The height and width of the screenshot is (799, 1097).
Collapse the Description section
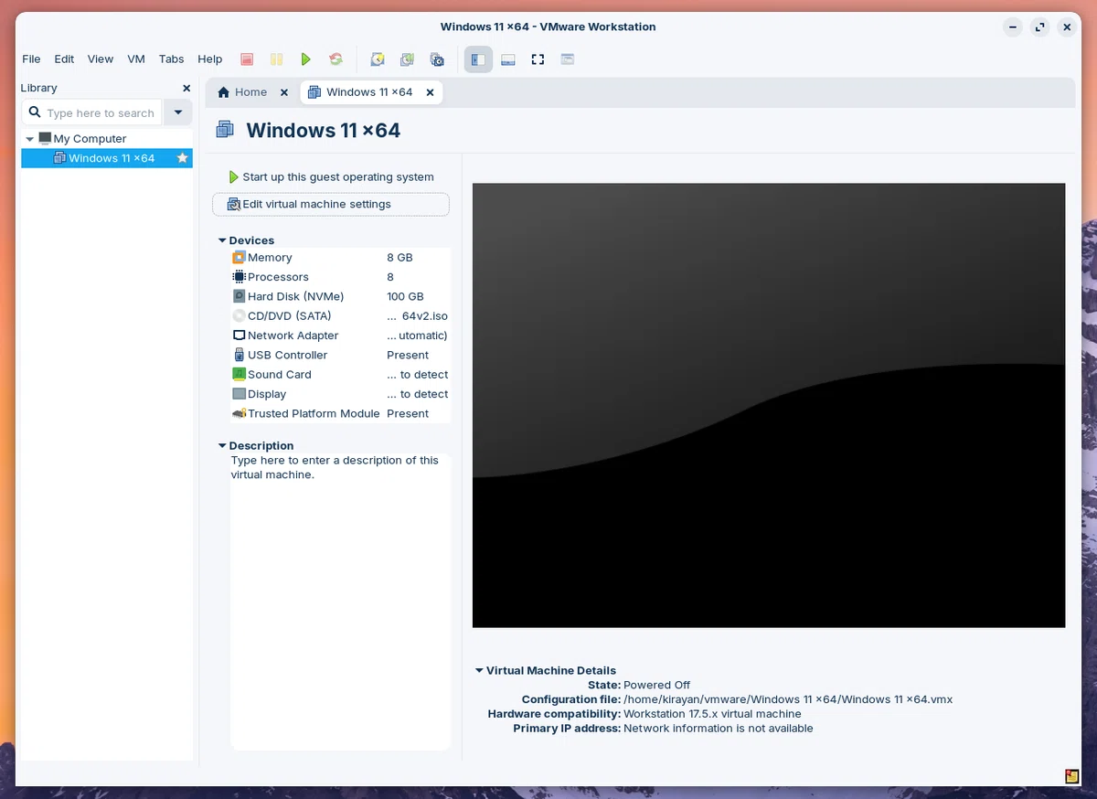click(222, 446)
